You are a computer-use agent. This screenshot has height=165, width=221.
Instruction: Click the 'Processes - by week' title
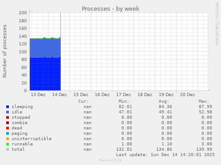pos(111,8)
